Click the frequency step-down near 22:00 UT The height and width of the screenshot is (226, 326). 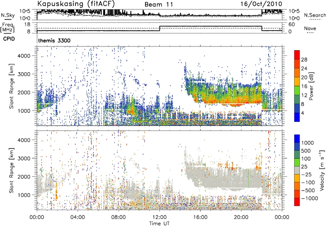coord(262,29)
